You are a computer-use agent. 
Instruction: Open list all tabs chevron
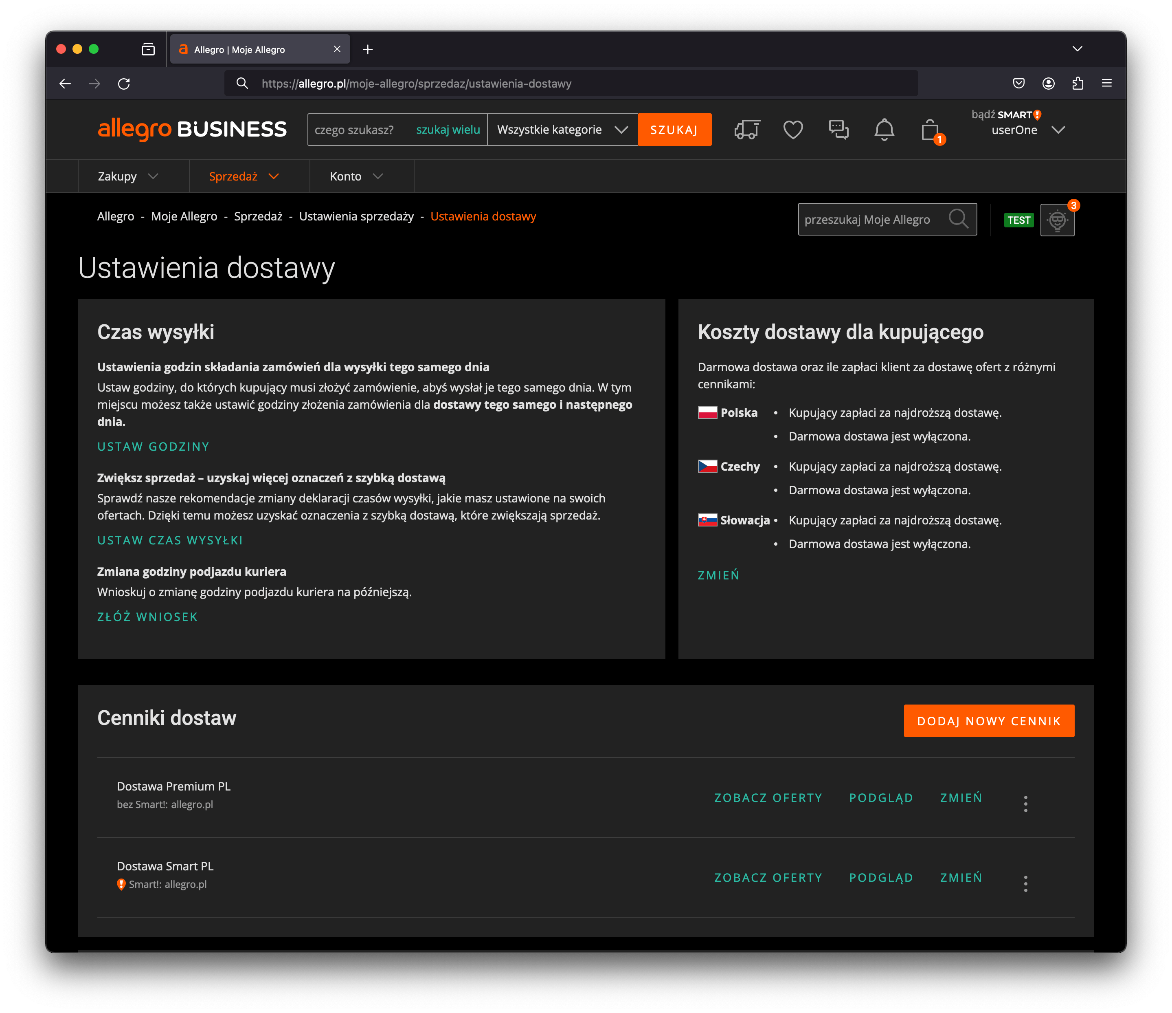coord(1077,48)
